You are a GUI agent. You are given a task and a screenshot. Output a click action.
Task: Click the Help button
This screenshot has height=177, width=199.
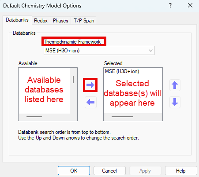click(181, 171)
